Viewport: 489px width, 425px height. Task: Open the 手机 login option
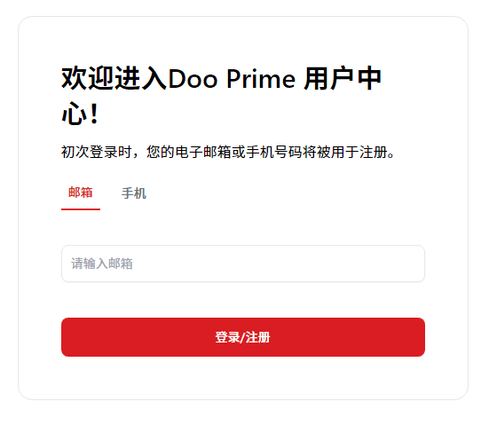tap(134, 193)
